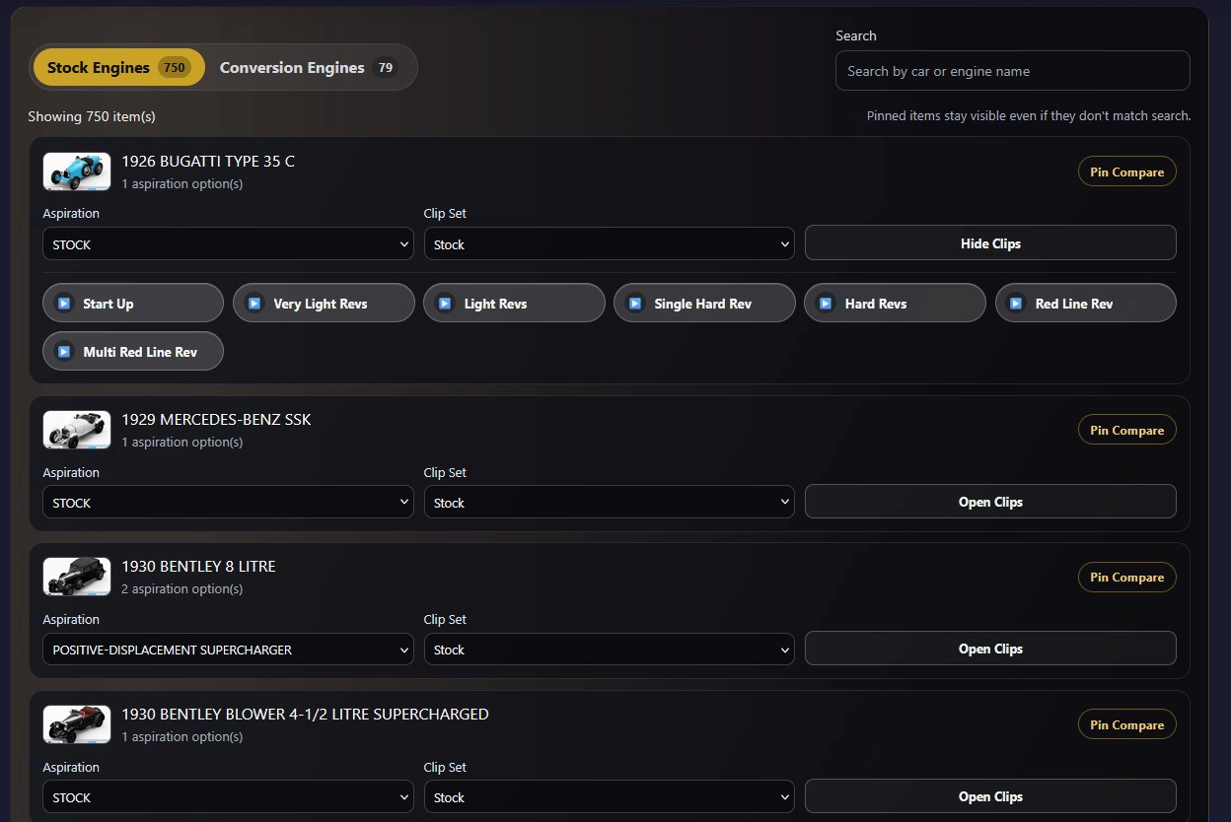The width and height of the screenshot is (1231, 822).
Task: Play the Light Revs sound clip
Action: (514, 303)
